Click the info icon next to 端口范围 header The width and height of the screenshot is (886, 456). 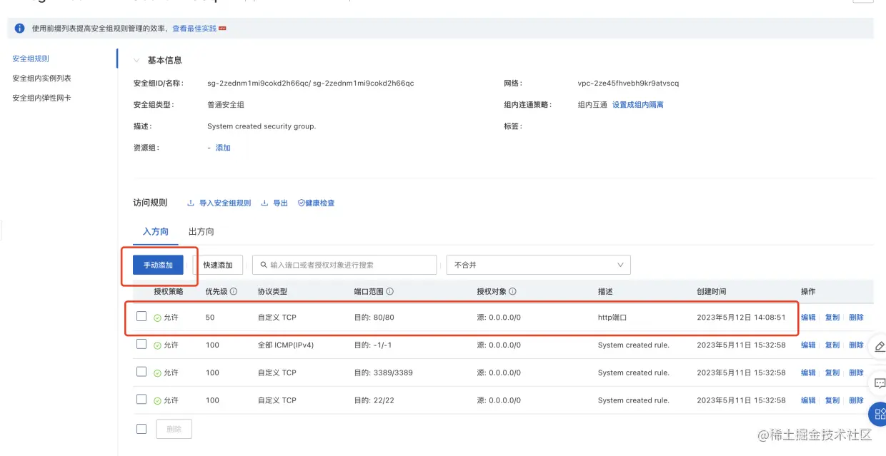click(390, 292)
